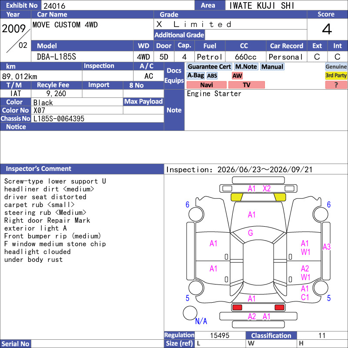Click the Guarantee Cert badge
The height and width of the screenshot is (348, 348).
(x=209, y=67)
